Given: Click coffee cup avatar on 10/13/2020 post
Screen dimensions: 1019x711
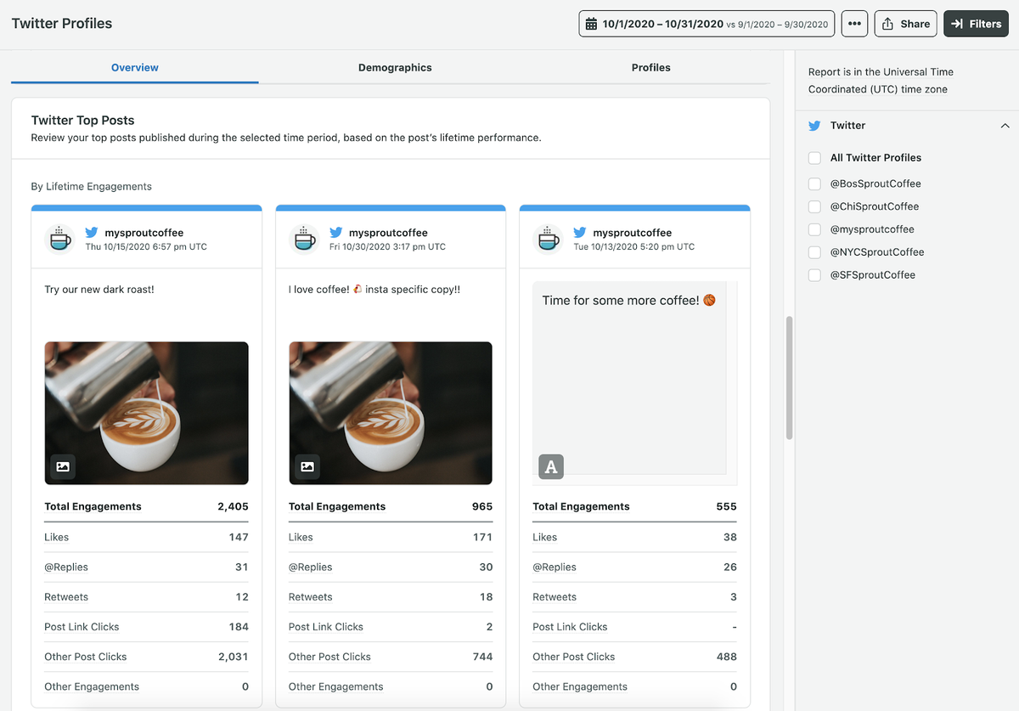Looking at the screenshot, I should (548, 240).
